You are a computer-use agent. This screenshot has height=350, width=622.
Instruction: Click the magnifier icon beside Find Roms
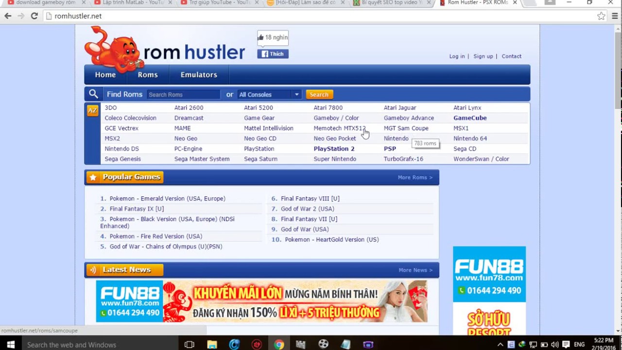[93, 94]
